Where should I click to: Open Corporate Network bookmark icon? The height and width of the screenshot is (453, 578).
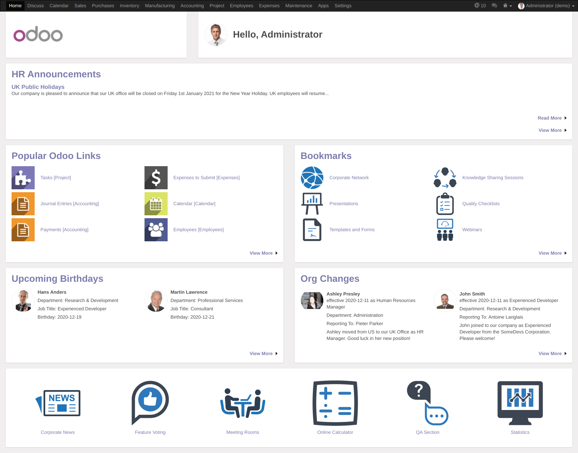[x=311, y=177]
